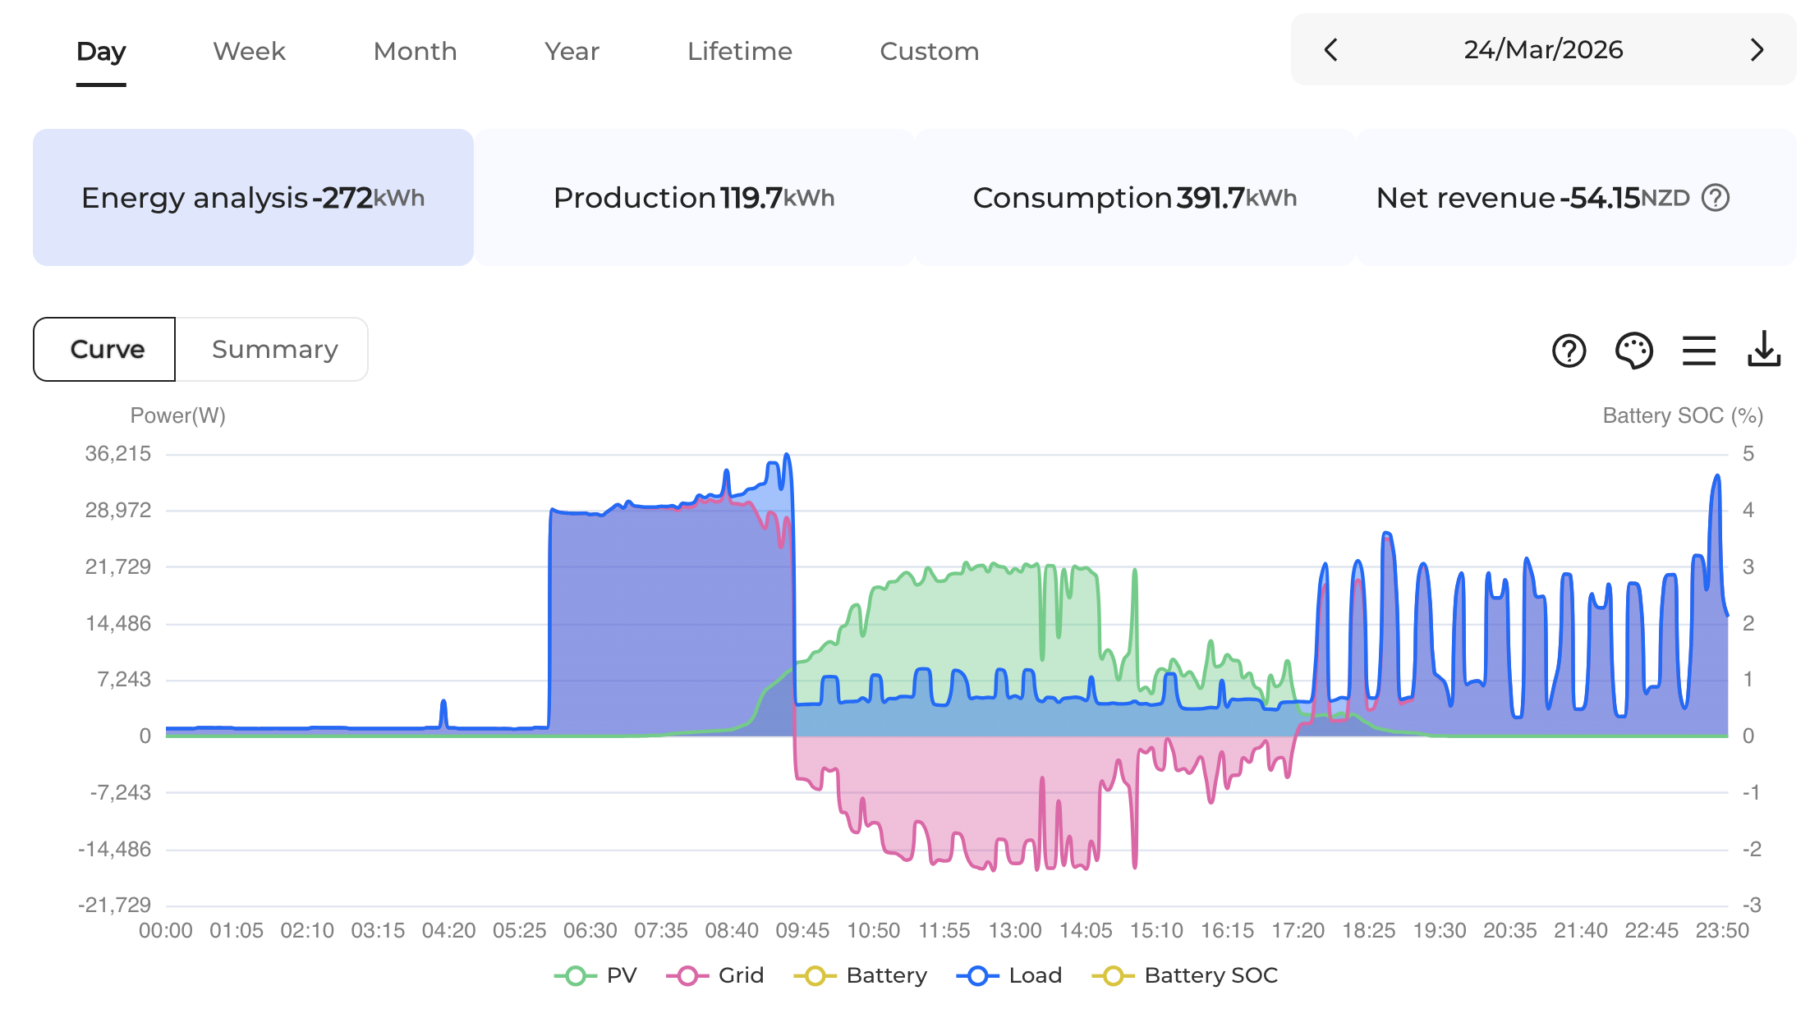This screenshot has width=1810, height=1018.
Task: Select the Production 119.7kWh card
Action: coord(694,198)
